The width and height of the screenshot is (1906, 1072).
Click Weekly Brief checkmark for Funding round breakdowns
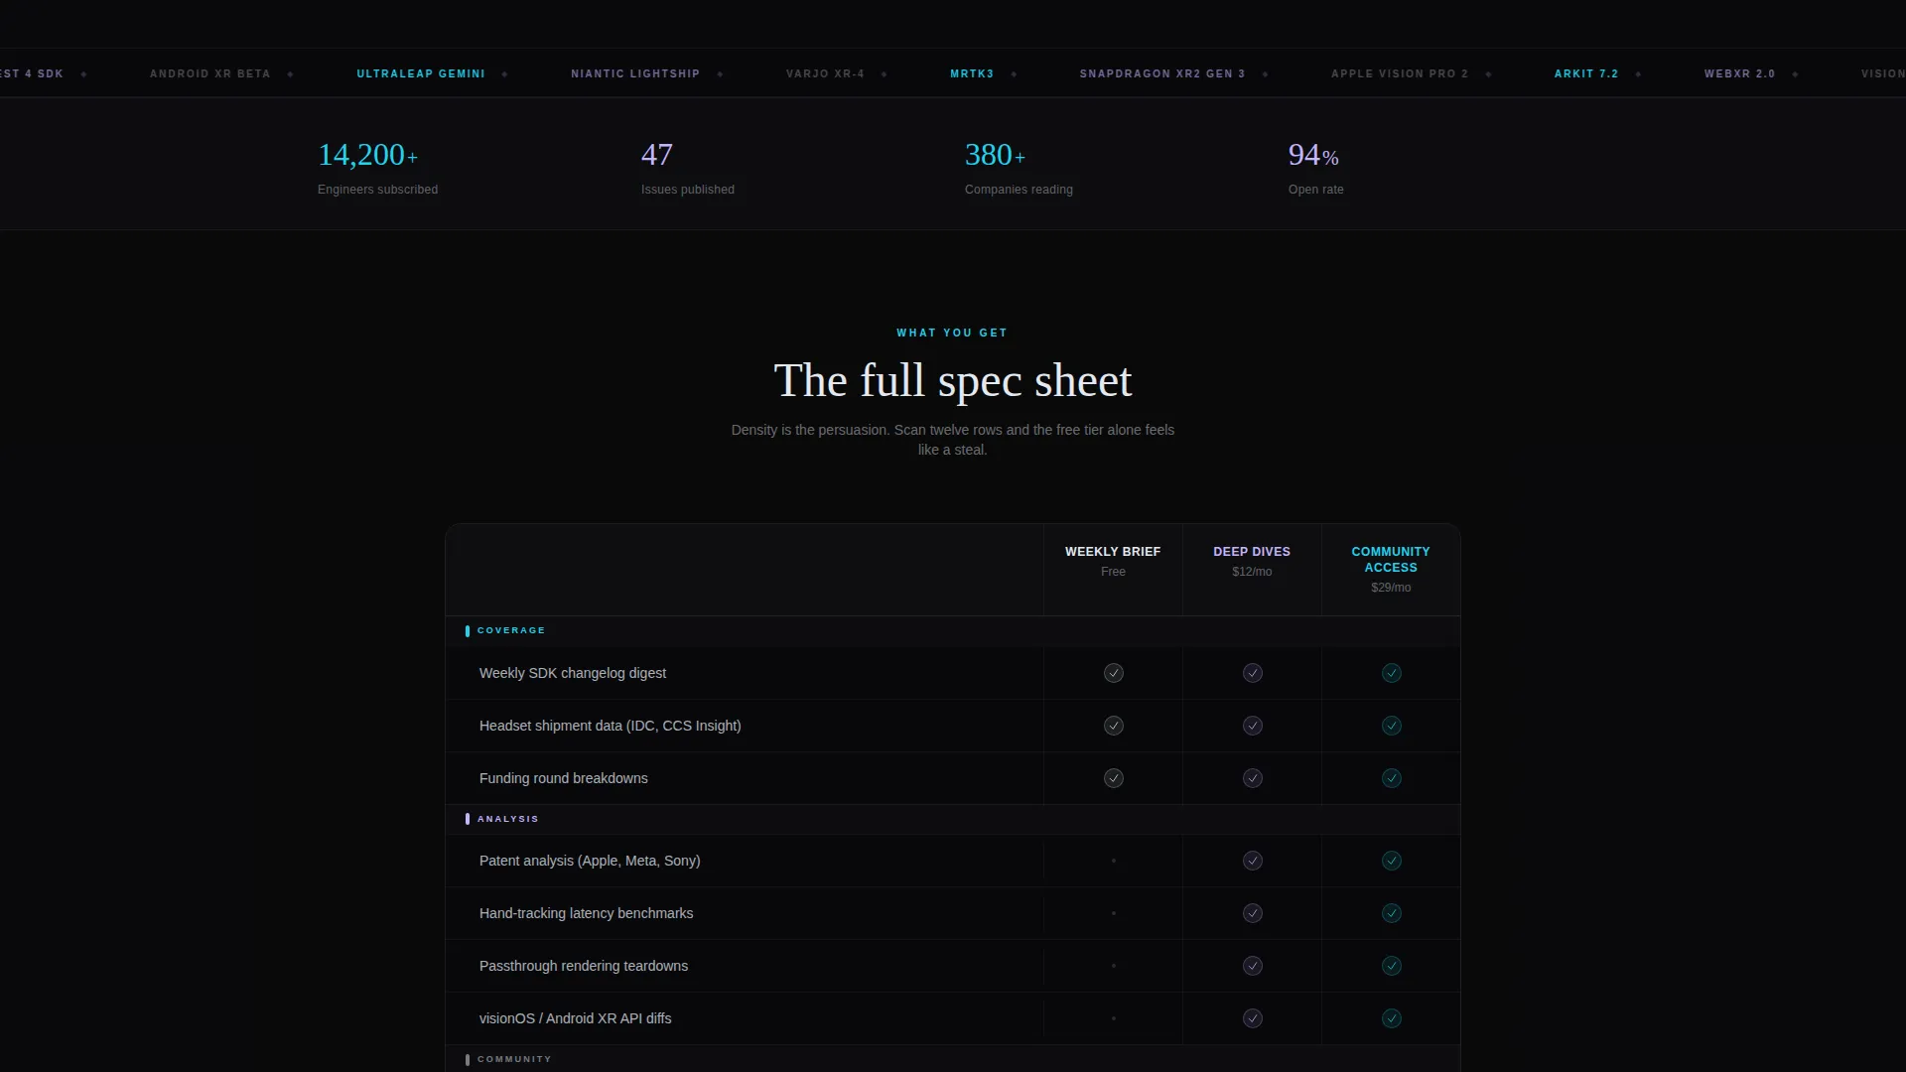(1113, 778)
